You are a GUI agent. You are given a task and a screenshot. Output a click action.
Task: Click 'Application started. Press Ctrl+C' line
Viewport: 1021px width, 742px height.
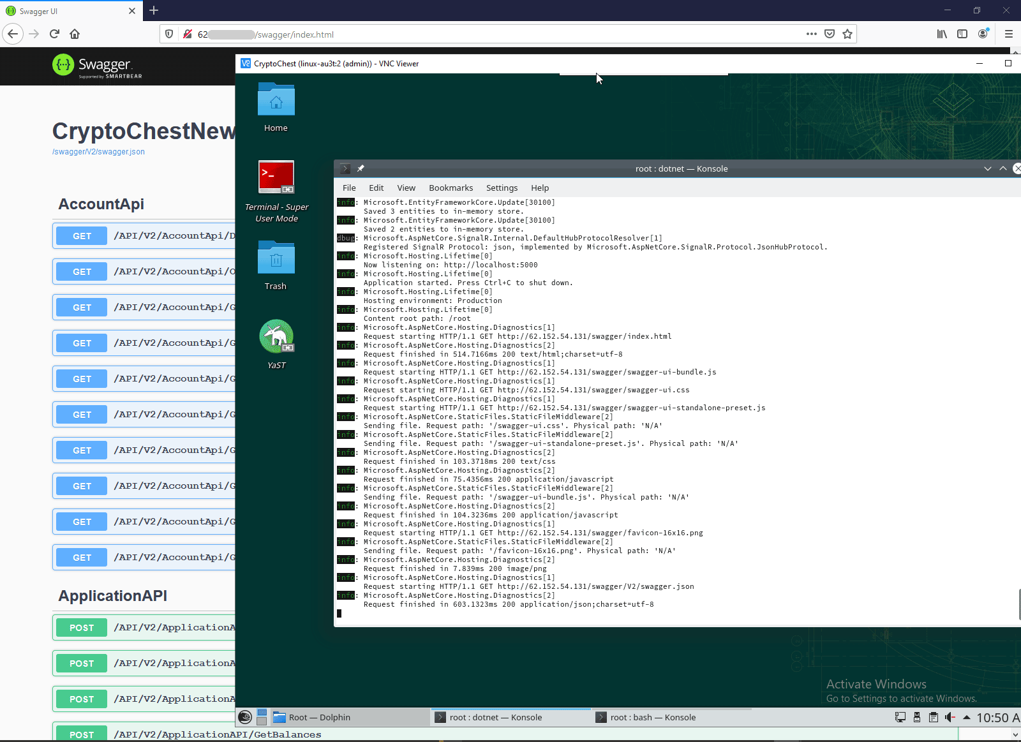[468, 283]
